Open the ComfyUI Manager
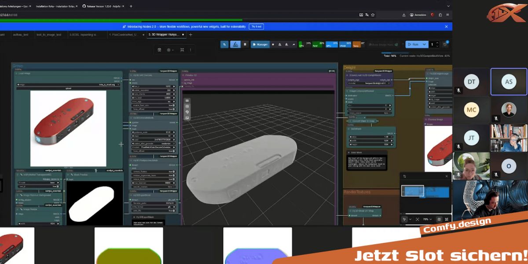This screenshot has width=528, height=264. point(260,44)
